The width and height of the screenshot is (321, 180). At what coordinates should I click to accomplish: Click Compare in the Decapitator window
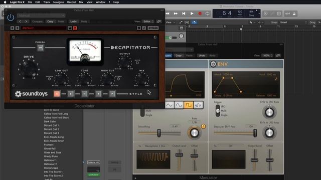pyautogui.click(x=37, y=21)
